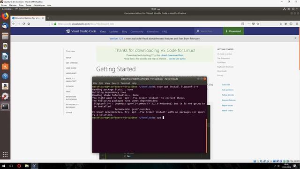
Task: Select the Terminal icon in the dock
Action: click(x=5, y=107)
